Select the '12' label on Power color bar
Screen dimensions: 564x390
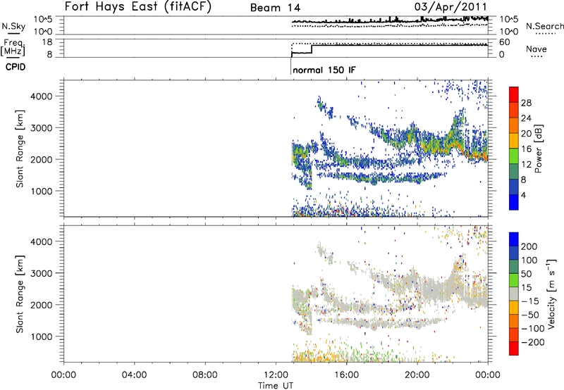(x=526, y=165)
